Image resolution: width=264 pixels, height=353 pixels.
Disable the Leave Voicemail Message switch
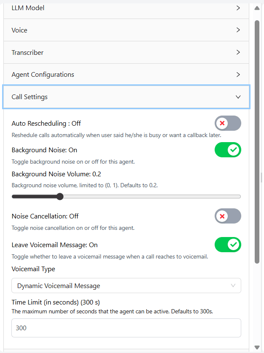click(228, 245)
